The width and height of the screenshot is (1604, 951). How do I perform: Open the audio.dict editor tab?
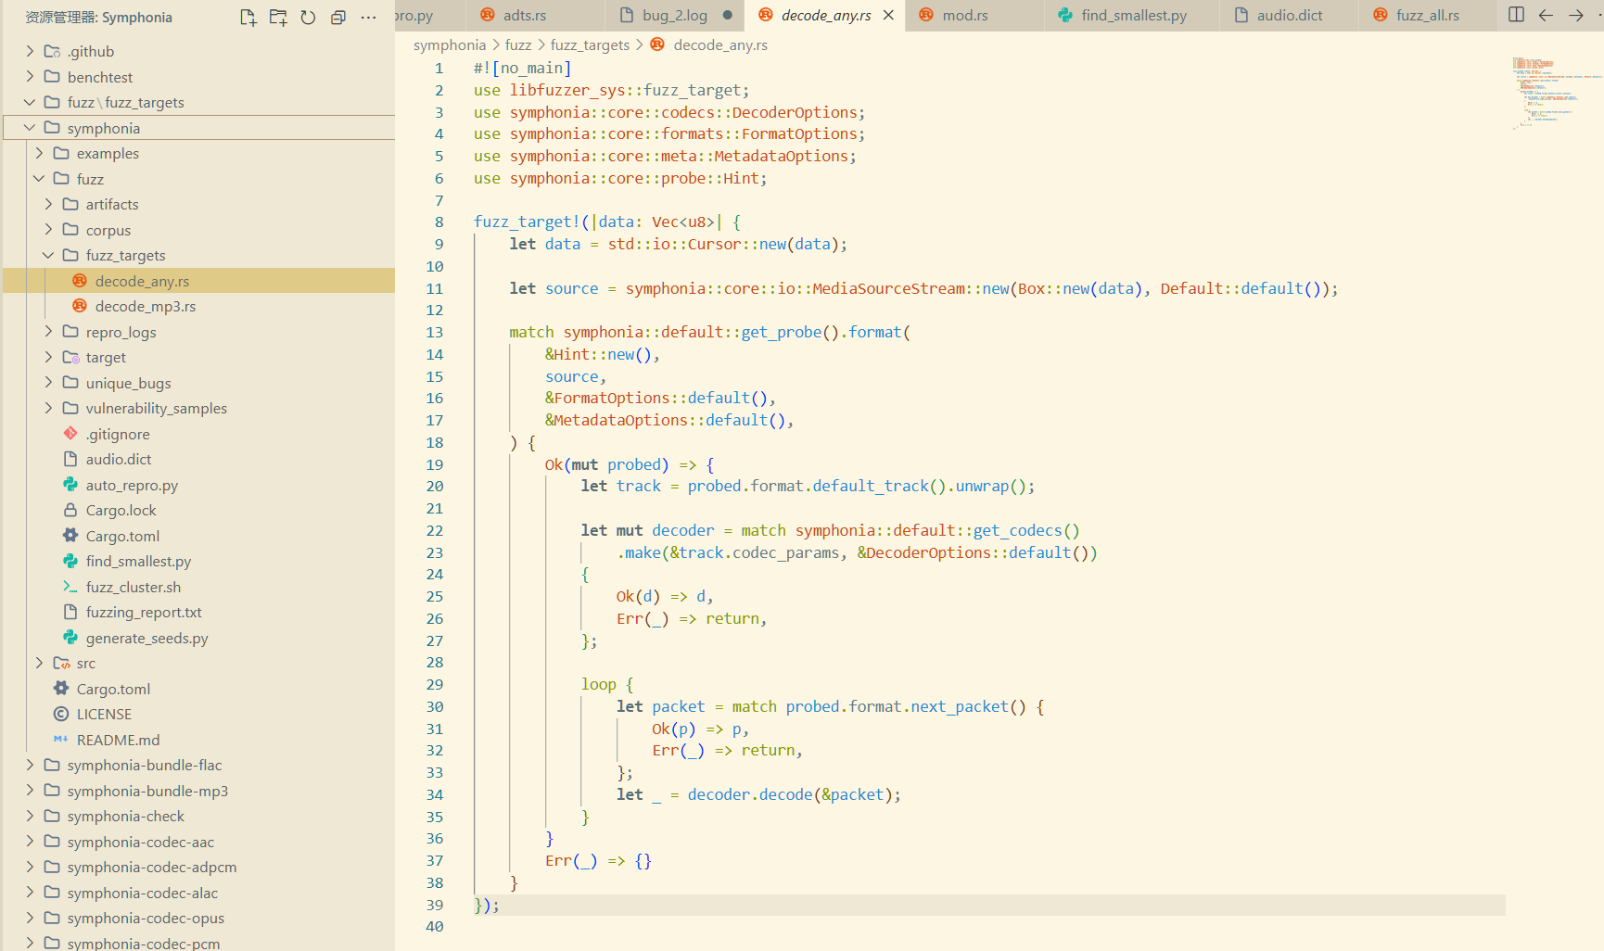click(x=1289, y=15)
